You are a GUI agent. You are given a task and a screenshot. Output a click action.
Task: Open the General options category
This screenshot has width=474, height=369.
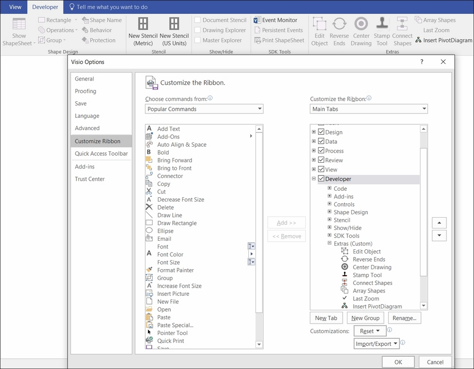tap(101, 79)
